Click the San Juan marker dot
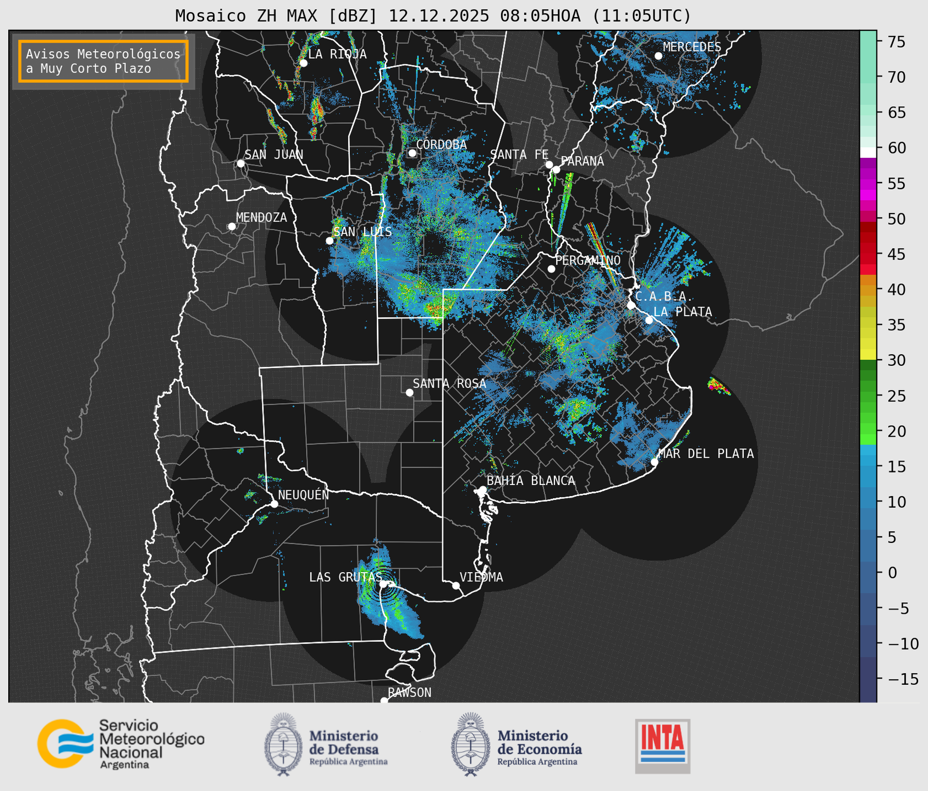The width and height of the screenshot is (928, 791). pyautogui.click(x=240, y=163)
